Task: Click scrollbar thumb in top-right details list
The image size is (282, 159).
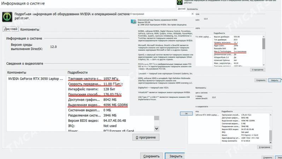Action: tap(264, 44)
